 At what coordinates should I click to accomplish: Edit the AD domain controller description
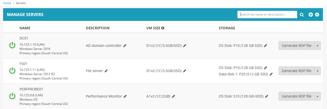[125, 46]
